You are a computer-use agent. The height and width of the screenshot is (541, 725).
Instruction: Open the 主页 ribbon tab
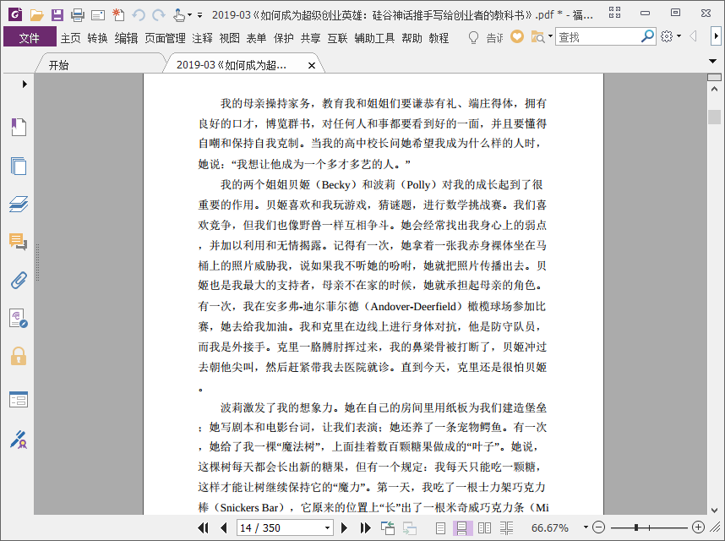(x=71, y=38)
